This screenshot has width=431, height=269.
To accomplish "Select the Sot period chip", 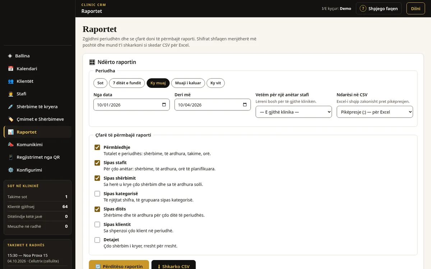I will pyautogui.click(x=100, y=83).
